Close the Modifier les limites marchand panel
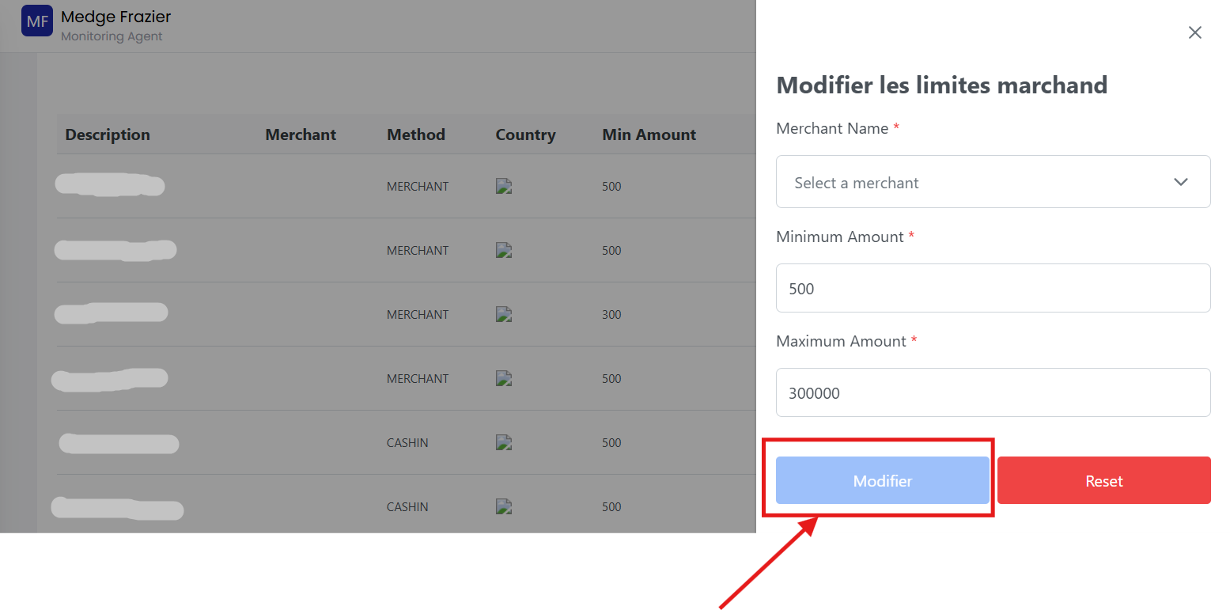The height and width of the screenshot is (610, 1230). (x=1194, y=32)
